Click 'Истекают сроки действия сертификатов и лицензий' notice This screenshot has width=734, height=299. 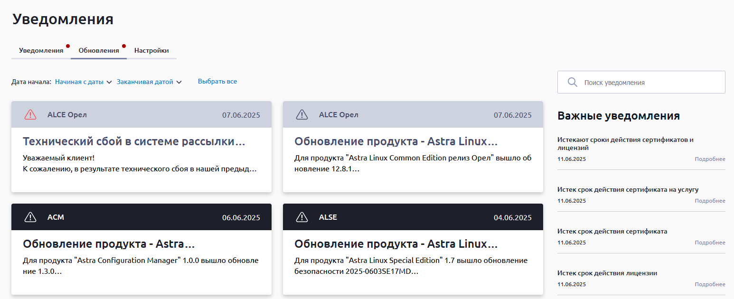pos(626,144)
